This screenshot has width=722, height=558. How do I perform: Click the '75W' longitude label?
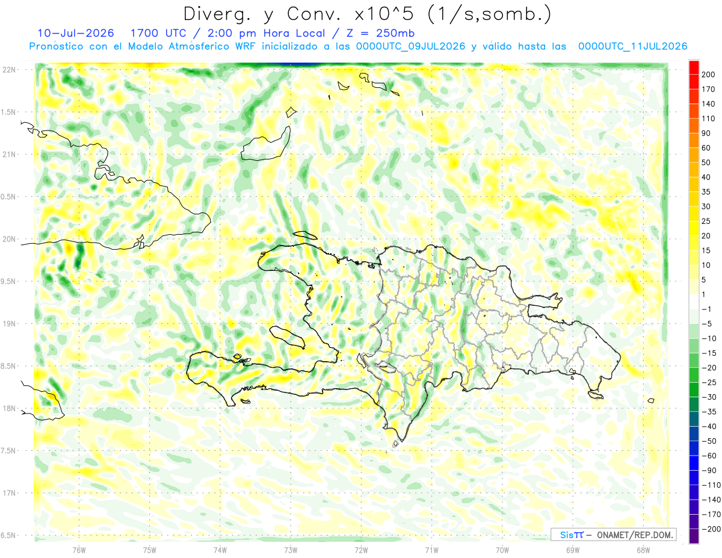(x=150, y=550)
